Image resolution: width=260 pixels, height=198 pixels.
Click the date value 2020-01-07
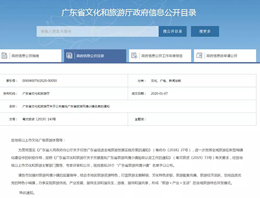159,94
